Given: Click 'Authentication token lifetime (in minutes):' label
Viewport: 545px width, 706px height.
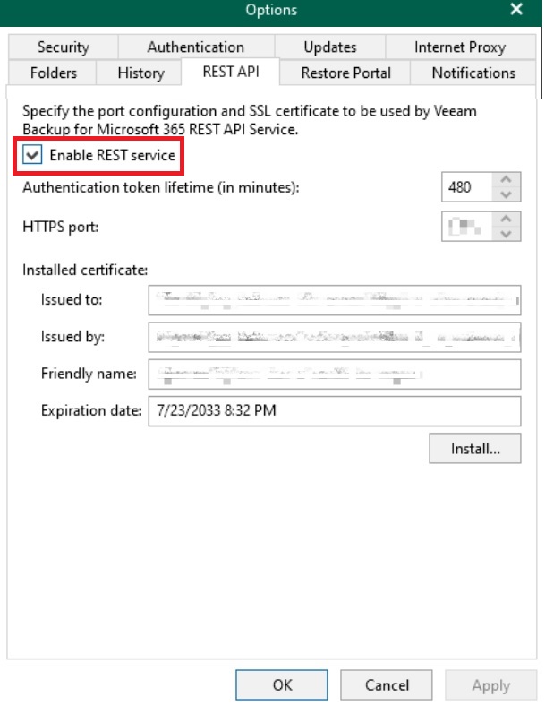Looking at the screenshot, I should (160, 187).
